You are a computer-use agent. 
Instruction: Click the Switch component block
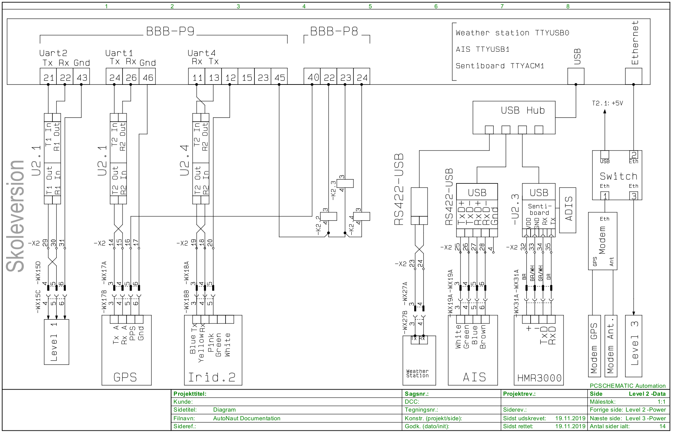pos(617,176)
